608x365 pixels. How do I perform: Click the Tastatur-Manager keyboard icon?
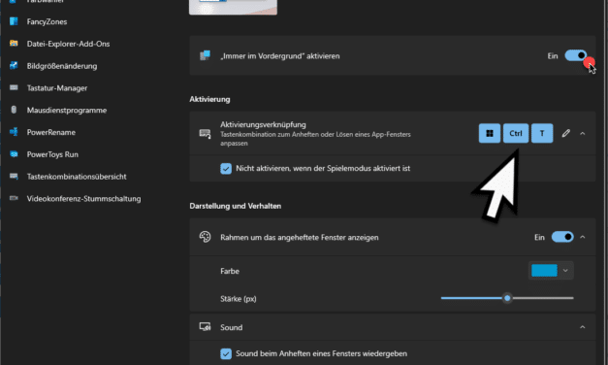coord(14,87)
